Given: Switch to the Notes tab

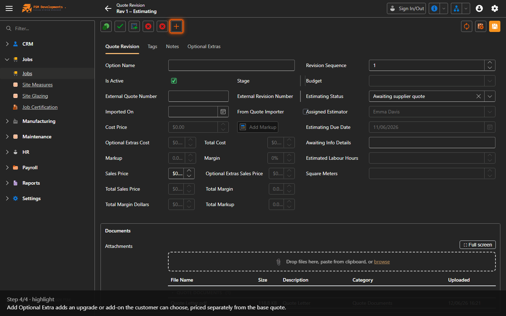Looking at the screenshot, I should pyautogui.click(x=173, y=46).
